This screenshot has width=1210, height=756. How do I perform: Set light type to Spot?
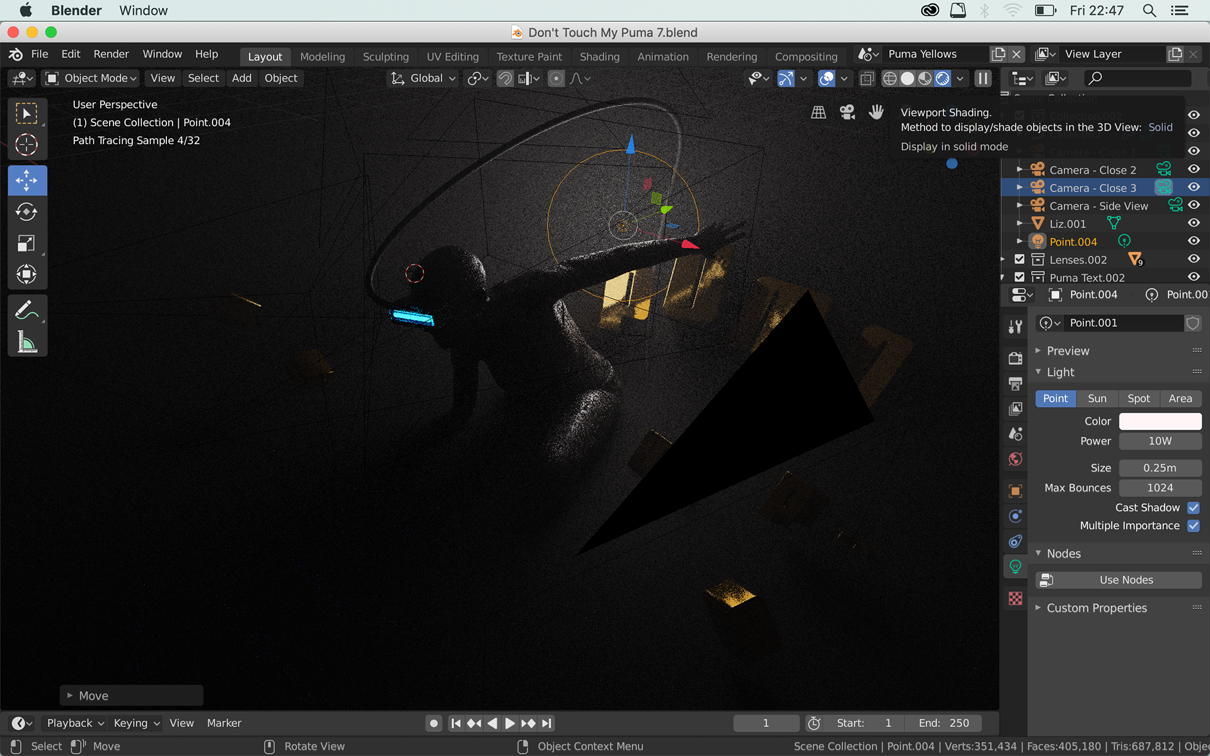click(x=1139, y=399)
